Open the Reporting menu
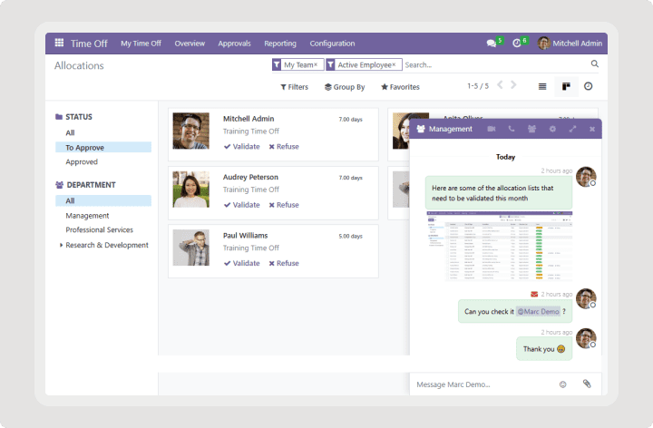The image size is (653, 428). pyautogui.click(x=280, y=43)
